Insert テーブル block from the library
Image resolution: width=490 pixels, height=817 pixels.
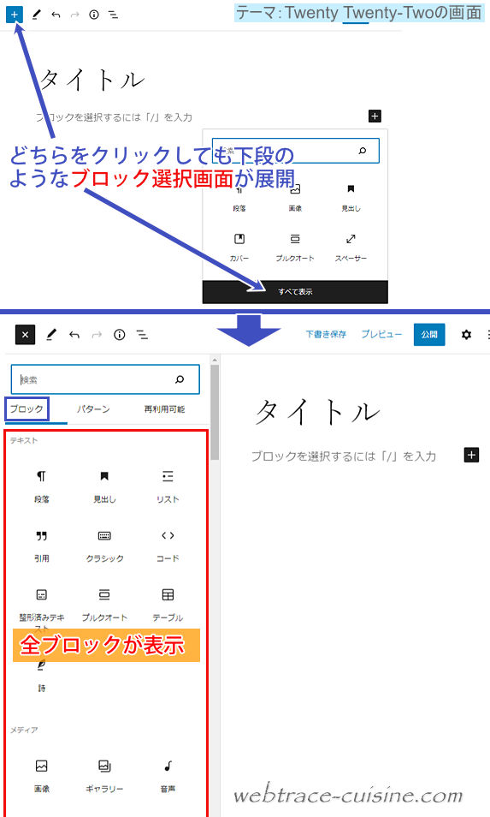click(168, 605)
